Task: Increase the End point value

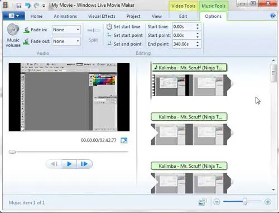Action: 198,42
